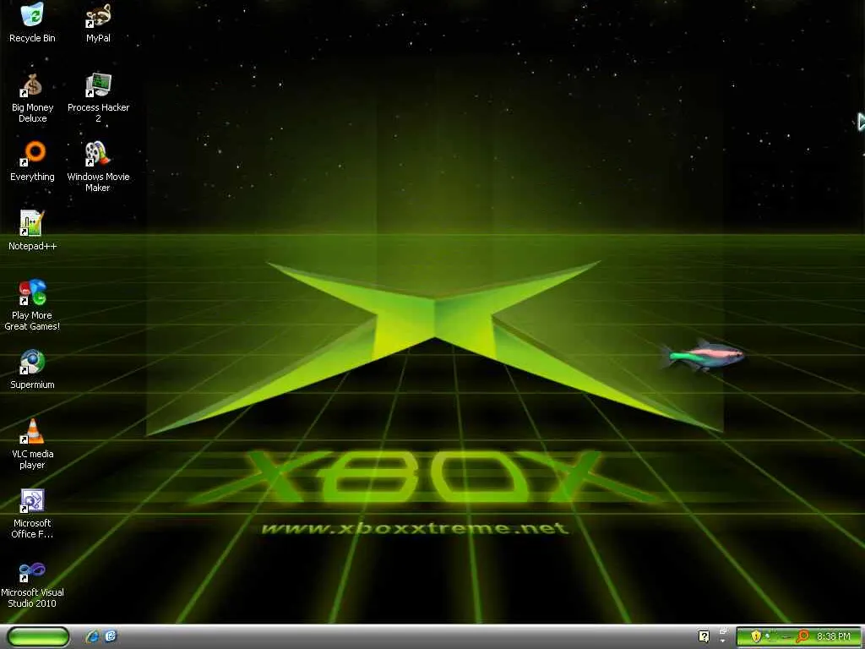Click the arrow at the right screen edge

[x=861, y=122]
